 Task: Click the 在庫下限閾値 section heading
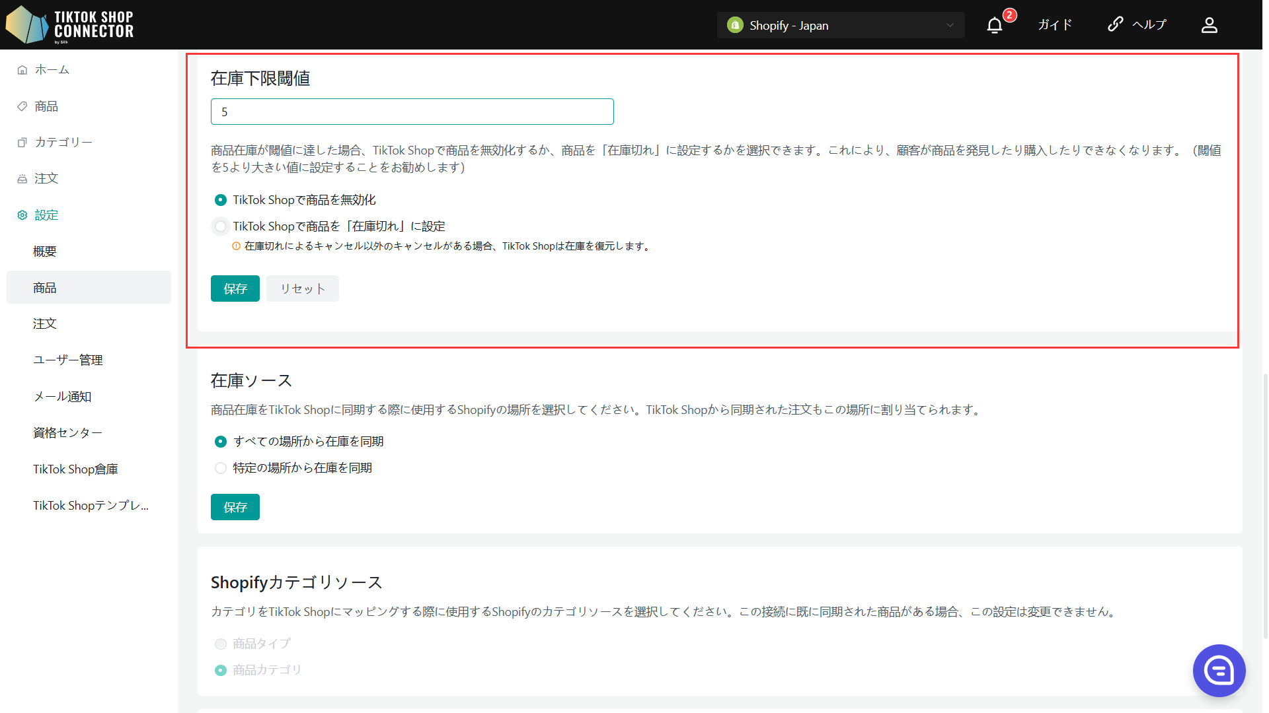pyautogui.click(x=260, y=79)
